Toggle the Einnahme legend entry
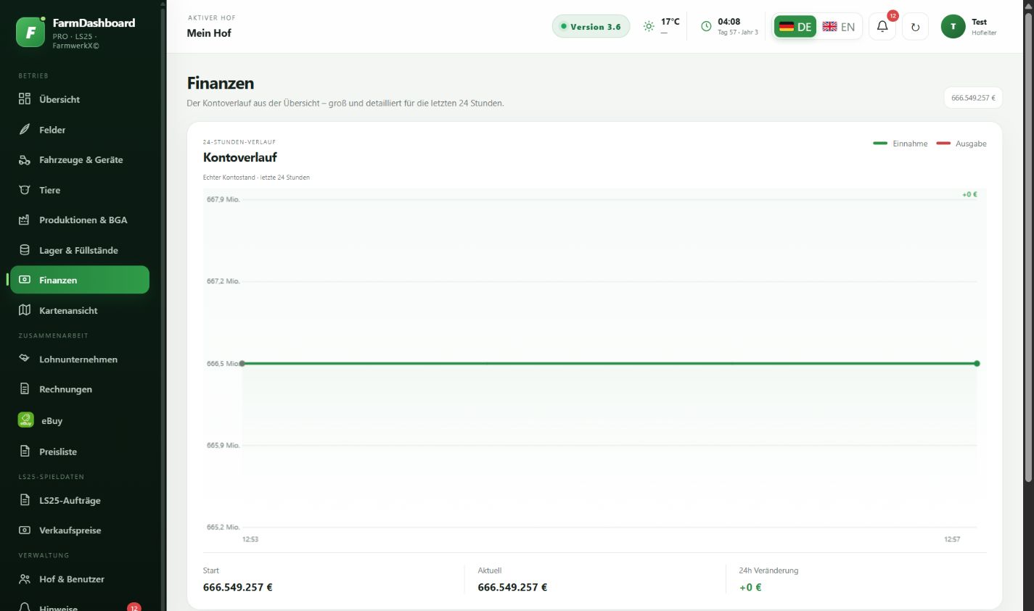The height and width of the screenshot is (611, 1034). (900, 144)
